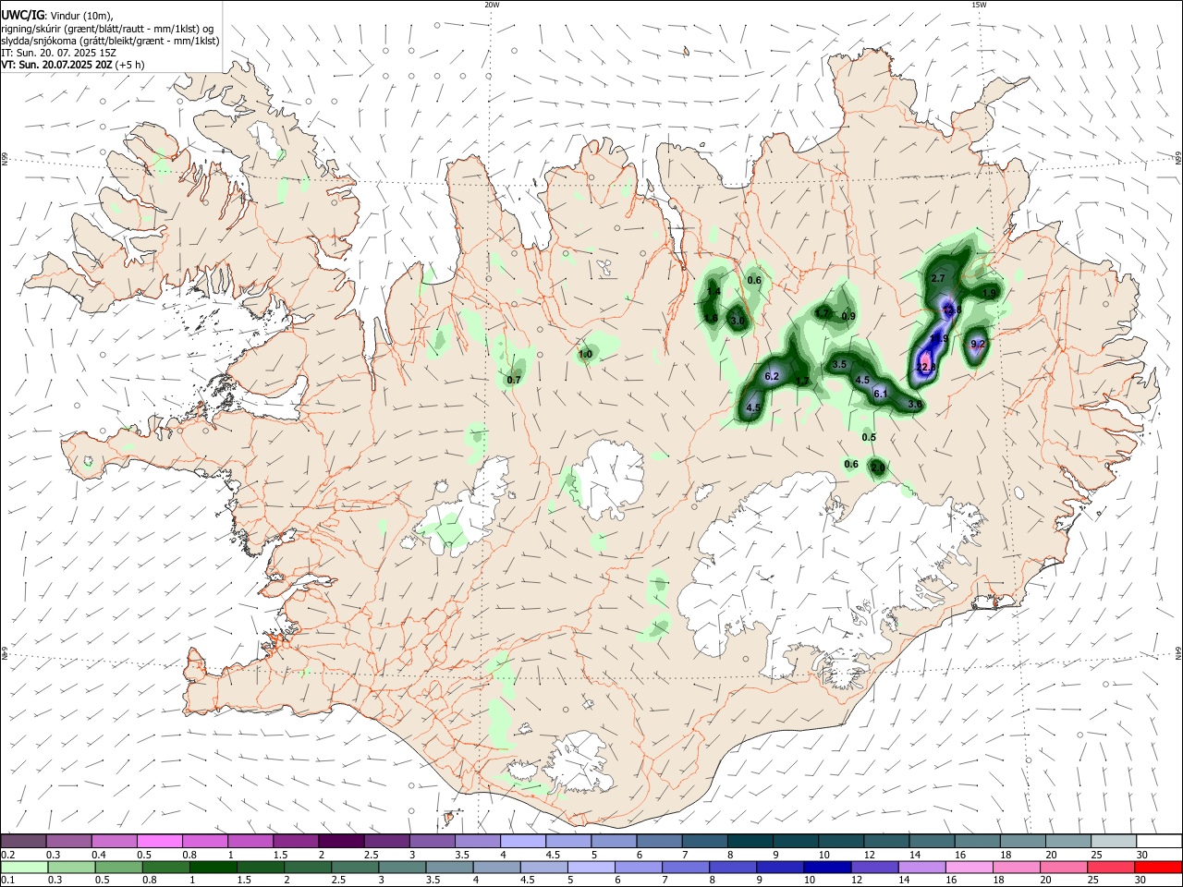The image size is (1183, 887).
Task: Click the 1.9 rainfall label
Action: tap(989, 293)
